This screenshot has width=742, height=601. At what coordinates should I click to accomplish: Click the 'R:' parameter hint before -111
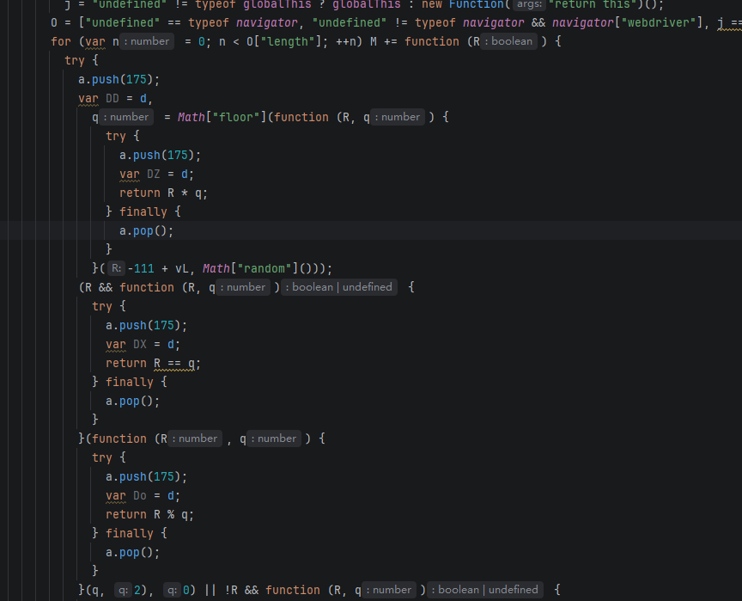[x=117, y=268]
